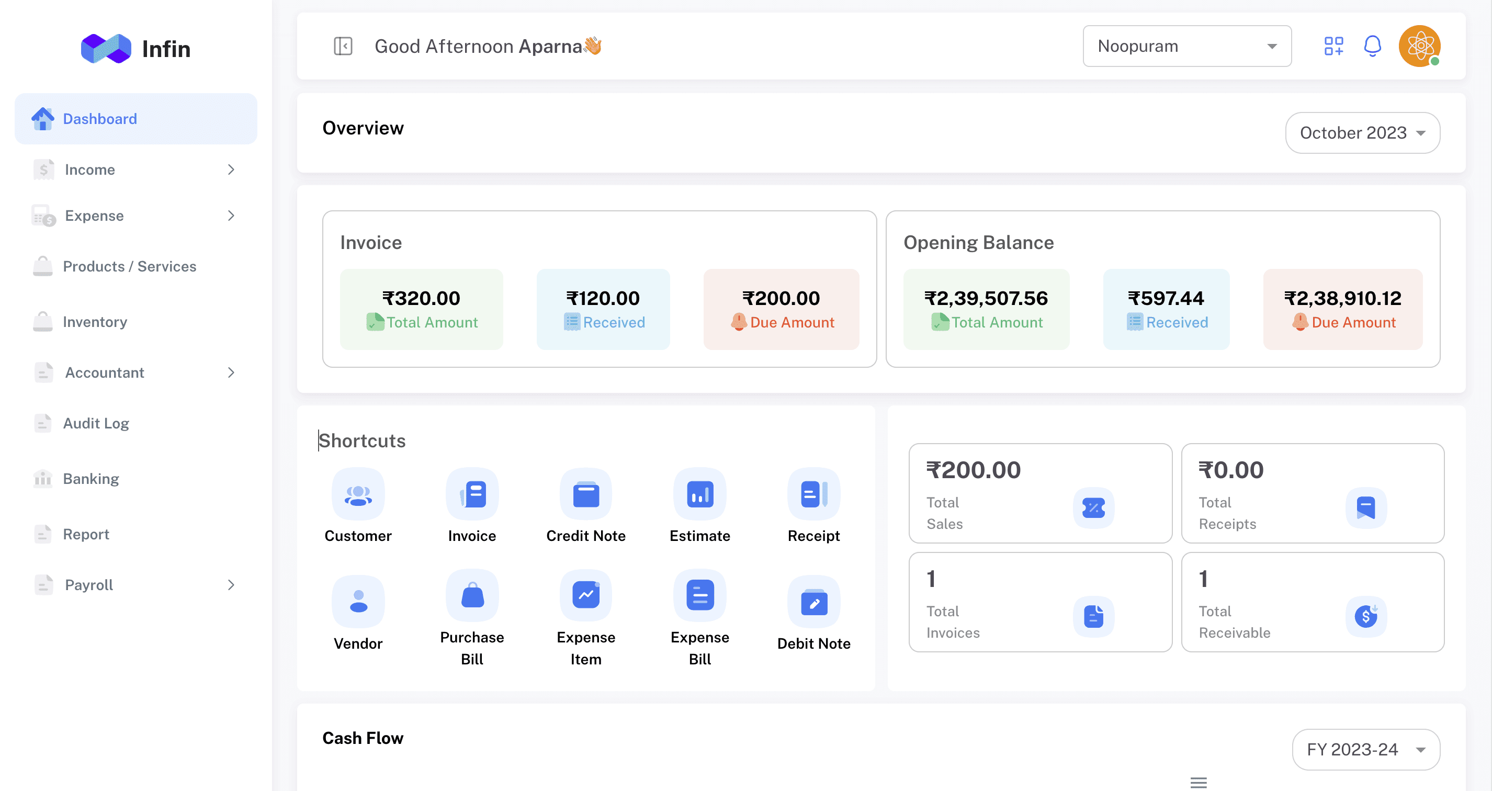This screenshot has width=1492, height=791.
Task: Open the FY 2023-24 dropdown
Action: click(x=1366, y=749)
